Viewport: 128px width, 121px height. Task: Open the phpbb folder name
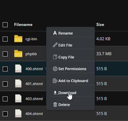coord(31,54)
